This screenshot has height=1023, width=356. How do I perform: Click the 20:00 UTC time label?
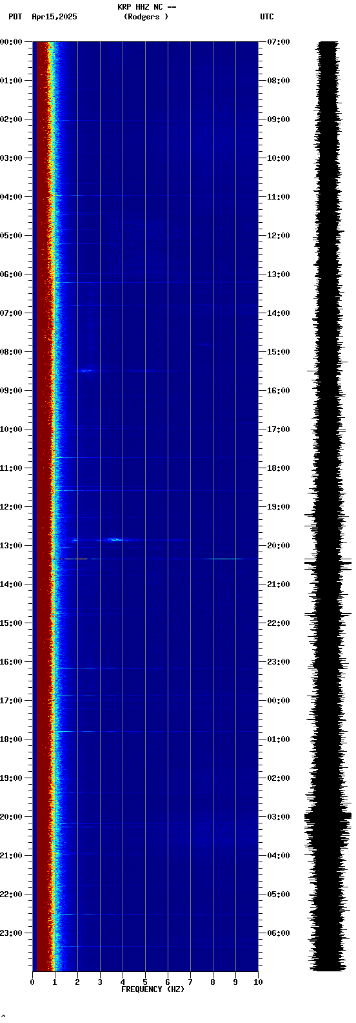(279, 546)
